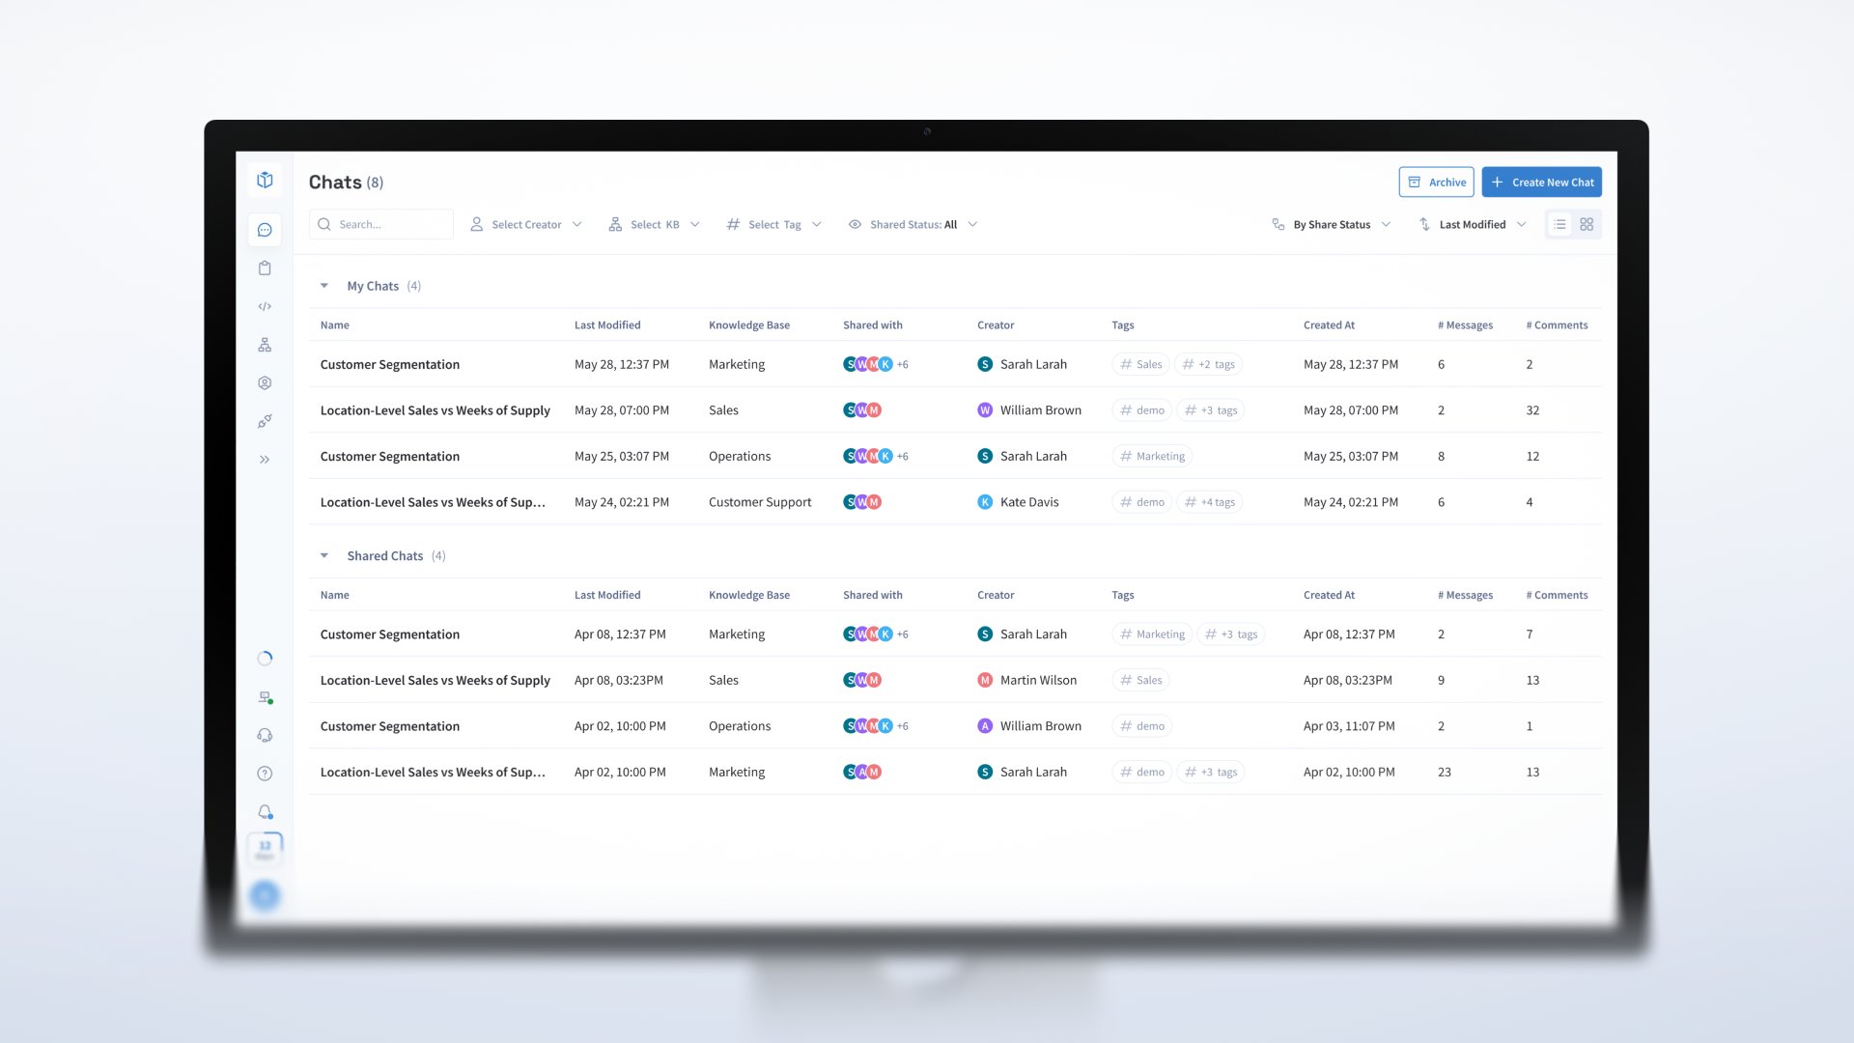Expand the sidebar with double chevron
The height and width of the screenshot is (1043, 1854).
(x=265, y=460)
